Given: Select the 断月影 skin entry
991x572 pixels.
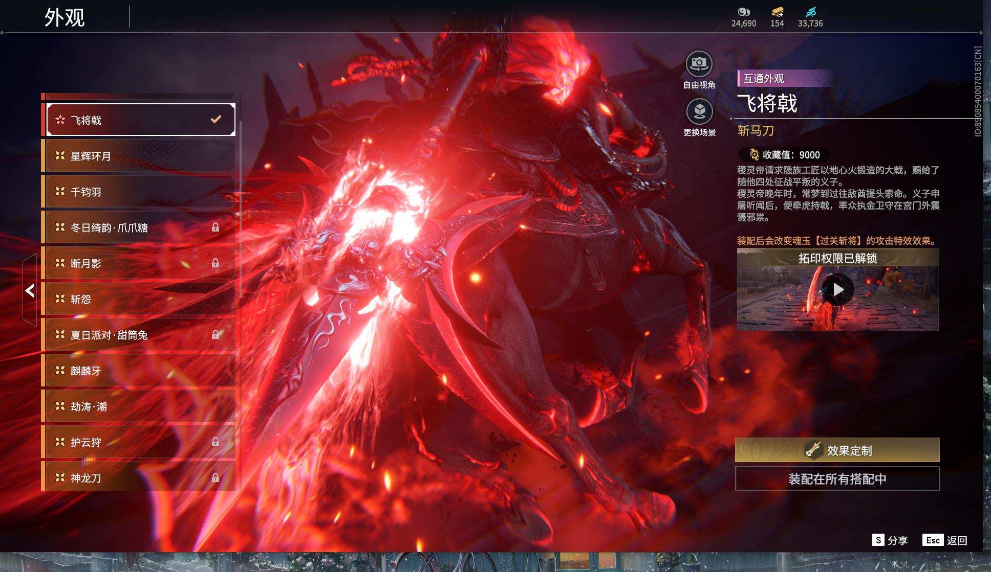Looking at the screenshot, I should pyautogui.click(x=140, y=263).
